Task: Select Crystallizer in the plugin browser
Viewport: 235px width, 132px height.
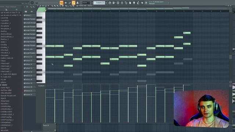Action: 5,21
